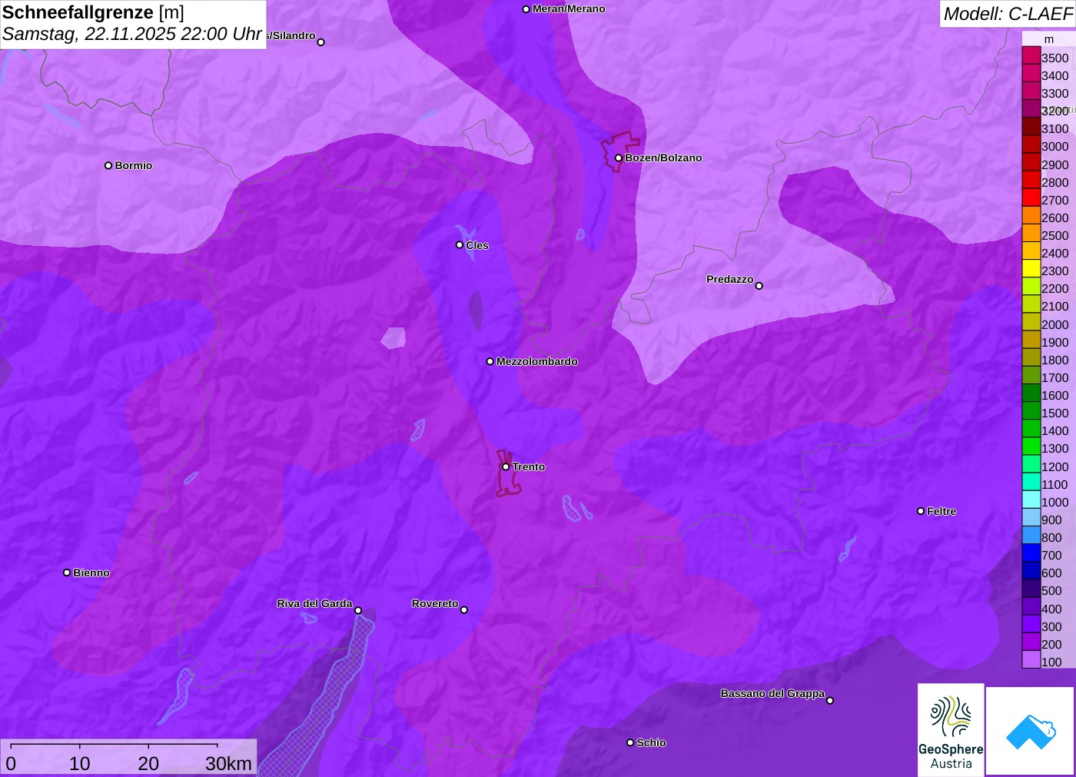Viewport: 1076px width, 777px height.
Task: Click the 10 scale bar tick label
Action: [x=80, y=763]
